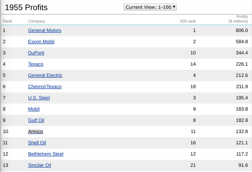Viewport: 252px width, 172px height.
Task: Click the 226.1 profits cell
Action: click(x=242, y=64)
